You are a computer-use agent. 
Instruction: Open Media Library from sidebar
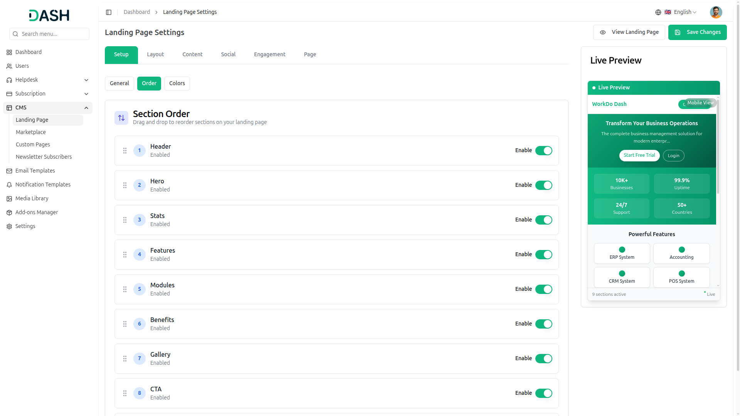(x=32, y=198)
